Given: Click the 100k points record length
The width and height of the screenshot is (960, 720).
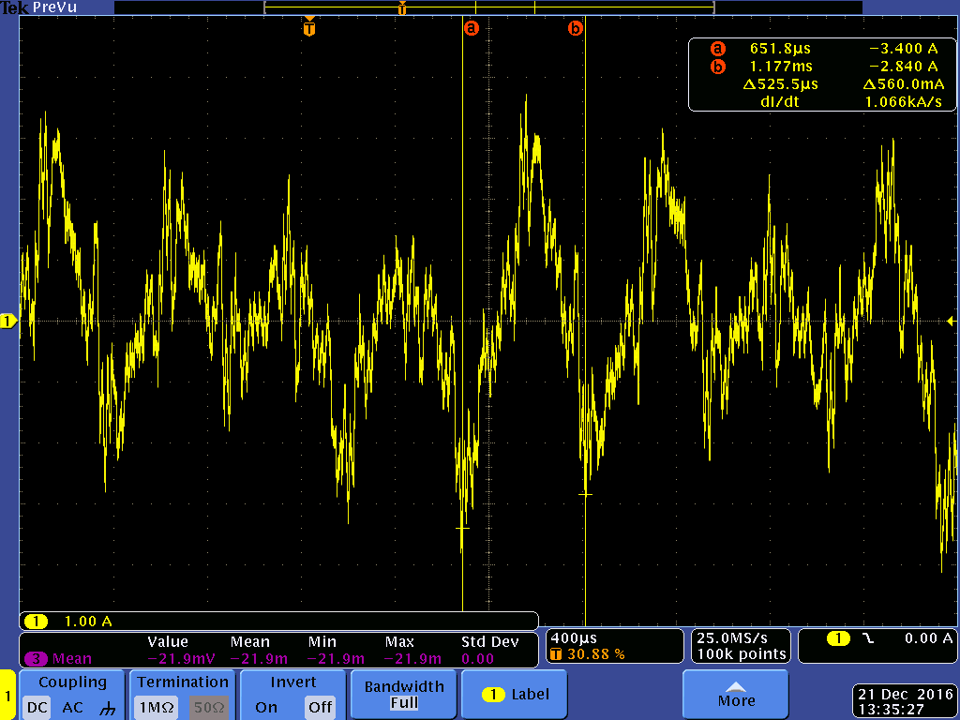Looking at the screenshot, I should (742, 653).
